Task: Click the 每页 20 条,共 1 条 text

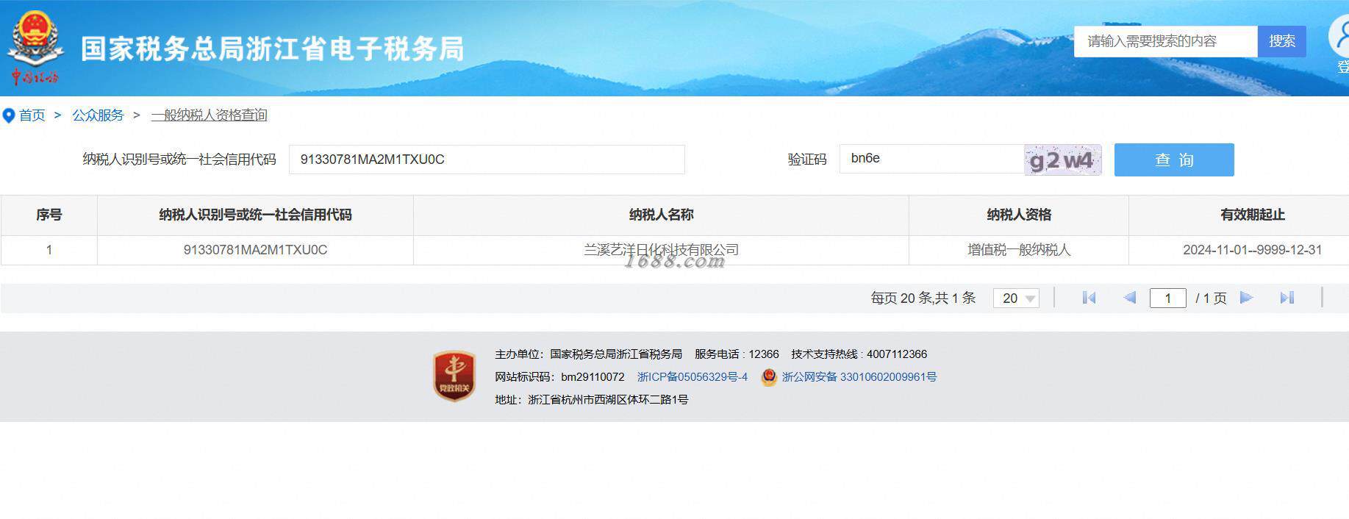Action: tap(923, 298)
